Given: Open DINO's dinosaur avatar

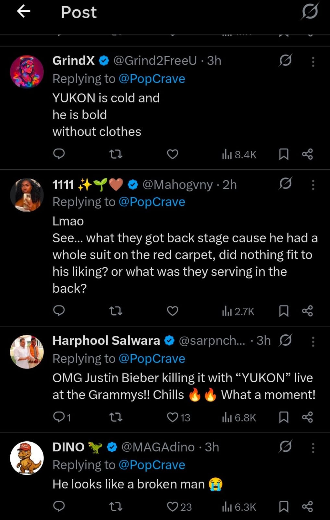Looking at the screenshot, I should (x=27, y=458).
